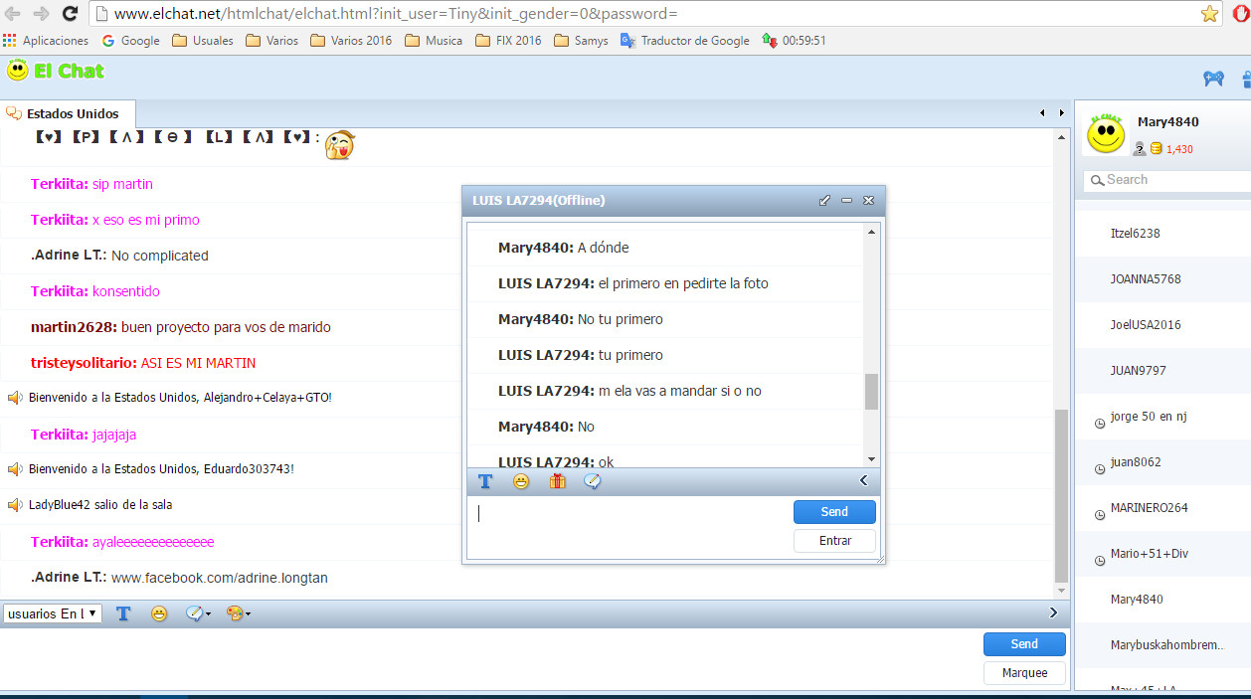Collapse private chat panel with left chevron
This screenshot has height=699, width=1251.
click(x=863, y=481)
